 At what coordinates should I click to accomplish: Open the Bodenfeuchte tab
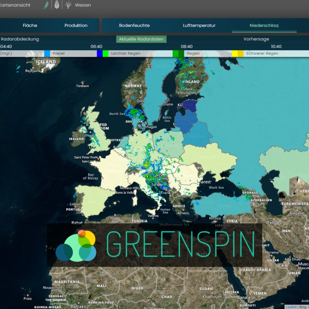(x=134, y=25)
